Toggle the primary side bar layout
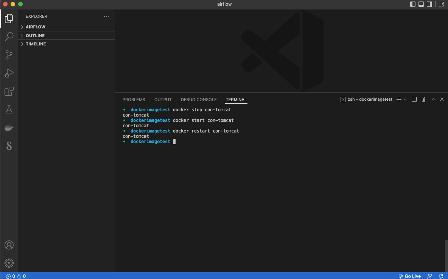The height and width of the screenshot is (279, 448). pos(413,4)
